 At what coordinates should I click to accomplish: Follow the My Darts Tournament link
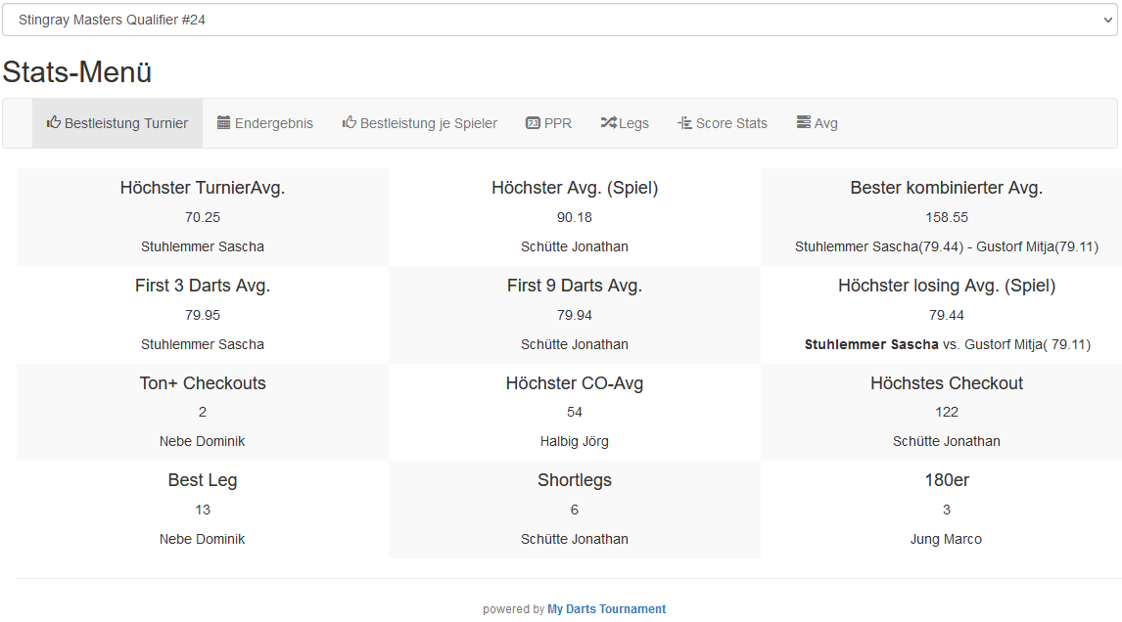coord(606,609)
